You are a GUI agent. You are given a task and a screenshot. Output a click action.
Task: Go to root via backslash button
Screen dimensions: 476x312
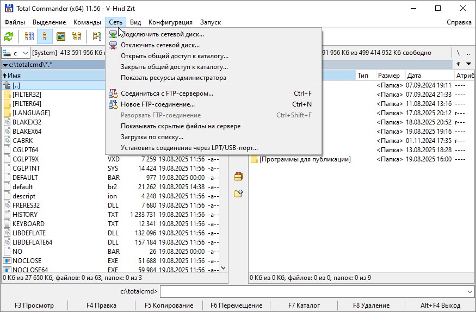[x=458, y=53]
